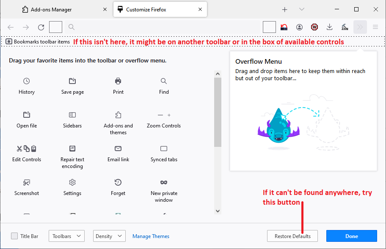386x249 pixels.
Task: Select the Save page icon
Action: tap(72, 81)
